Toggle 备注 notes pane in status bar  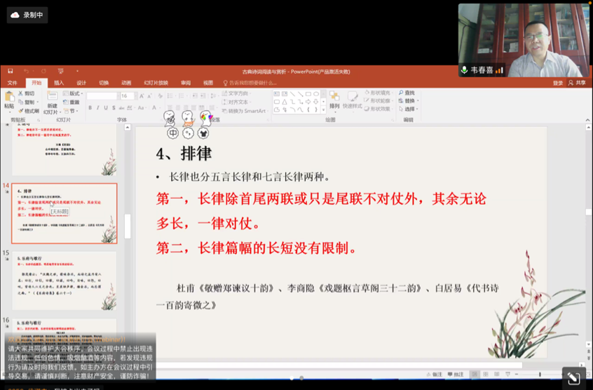(434, 374)
